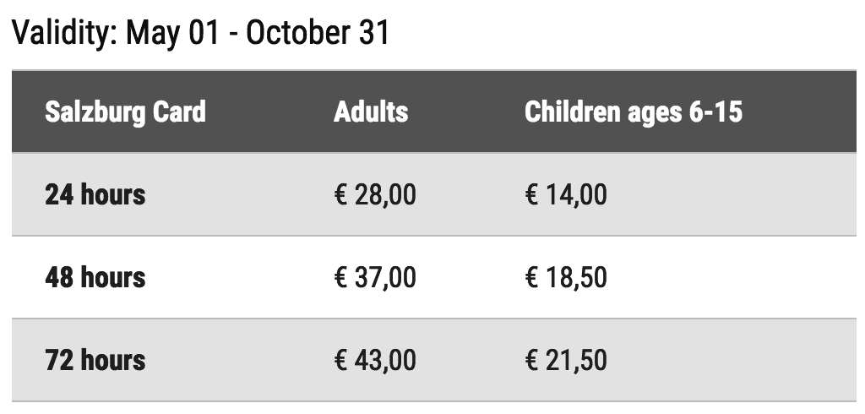The width and height of the screenshot is (865, 414).
Task: Pick the € 18,50 children price
Action: click(566, 278)
